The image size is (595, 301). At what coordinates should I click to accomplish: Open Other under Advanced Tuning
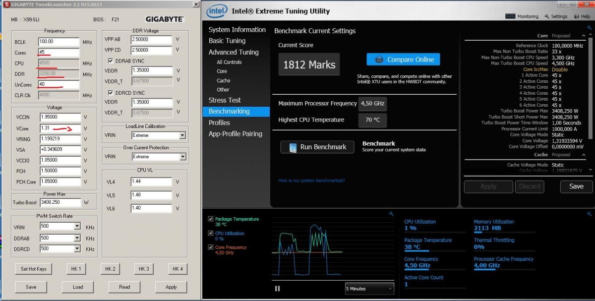pos(223,90)
